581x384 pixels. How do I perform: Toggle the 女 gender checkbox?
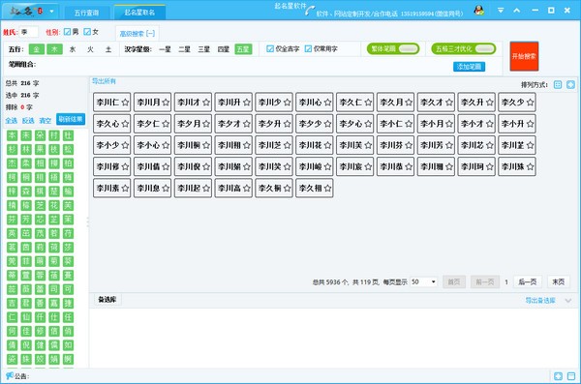click(x=87, y=32)
